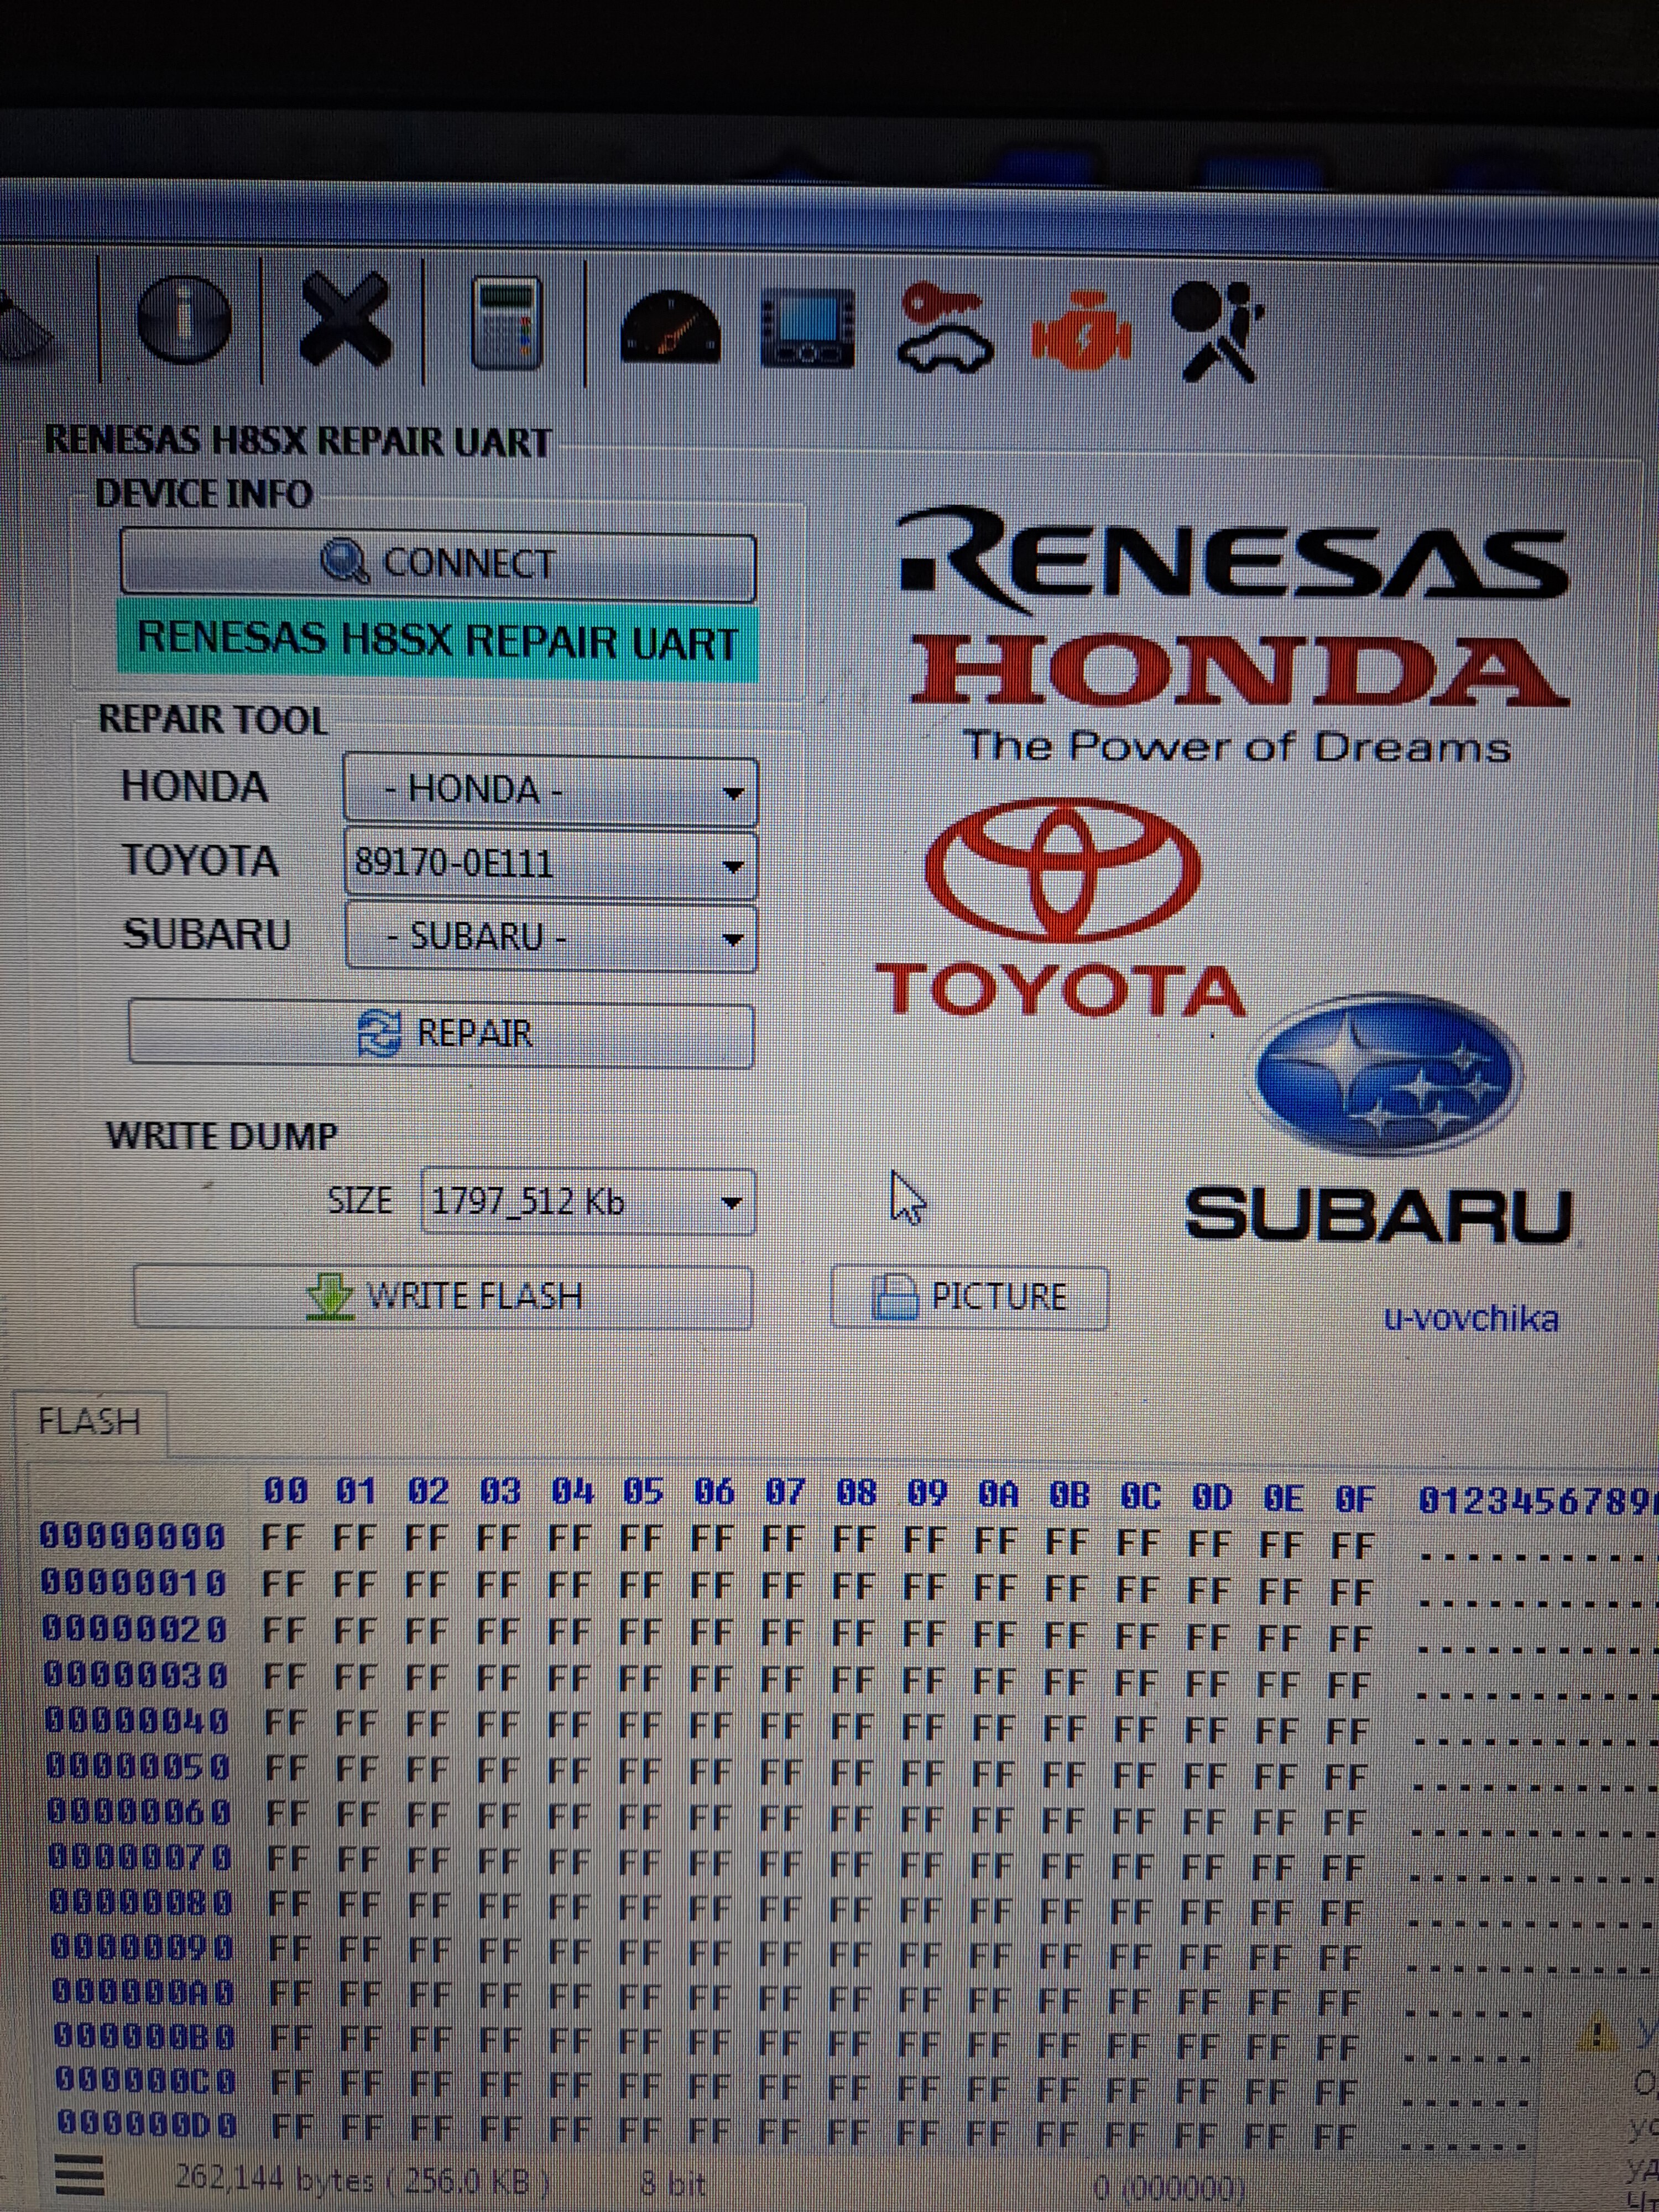1659x2212 pixels.
Task: Follow the u-vovchika link
Action: point(1470,1319)
